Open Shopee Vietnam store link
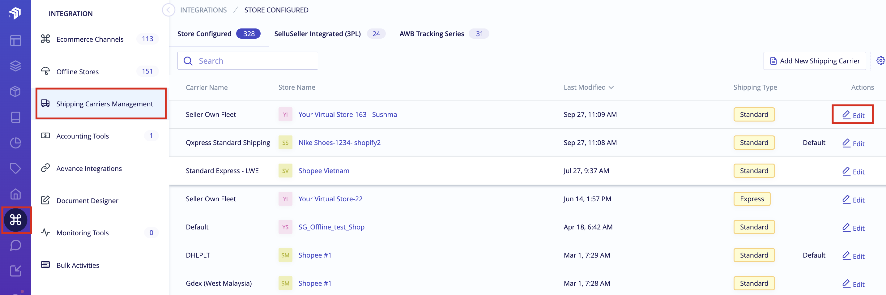 (324, 171)
